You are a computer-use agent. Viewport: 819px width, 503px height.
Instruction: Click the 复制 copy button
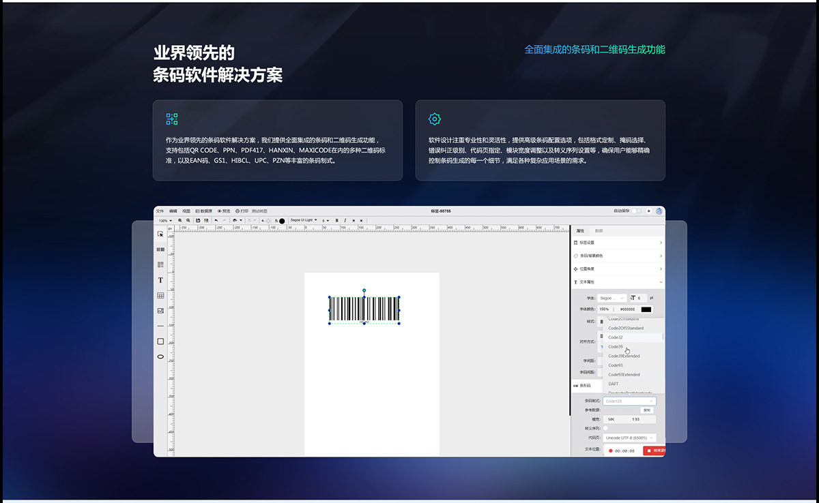[x=647, y=410]
